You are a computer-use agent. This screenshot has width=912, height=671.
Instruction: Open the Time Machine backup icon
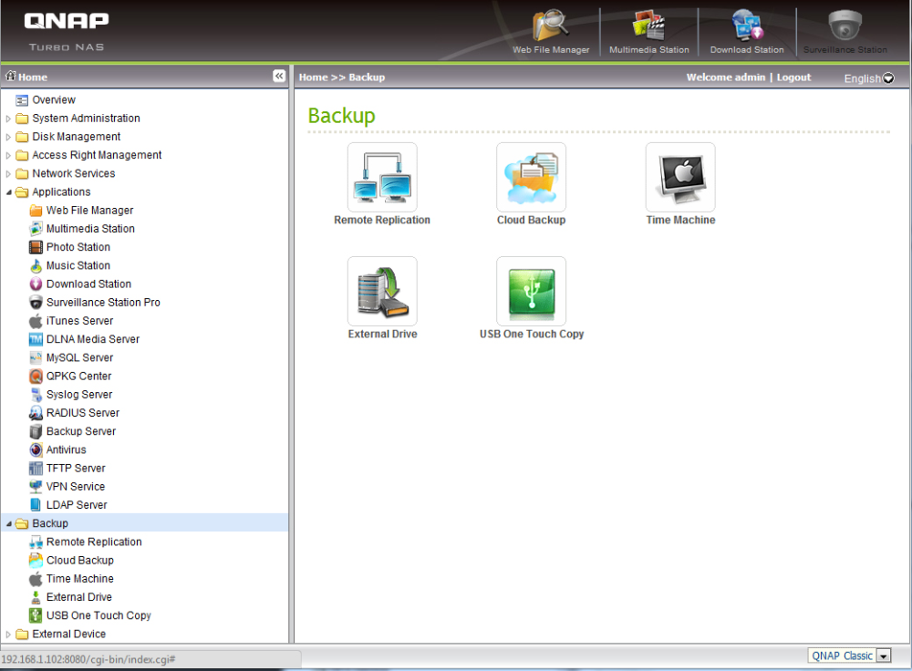[x=680, y=178]
